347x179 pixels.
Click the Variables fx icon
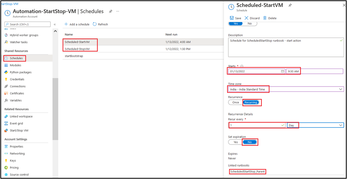[x=6, y=100]
